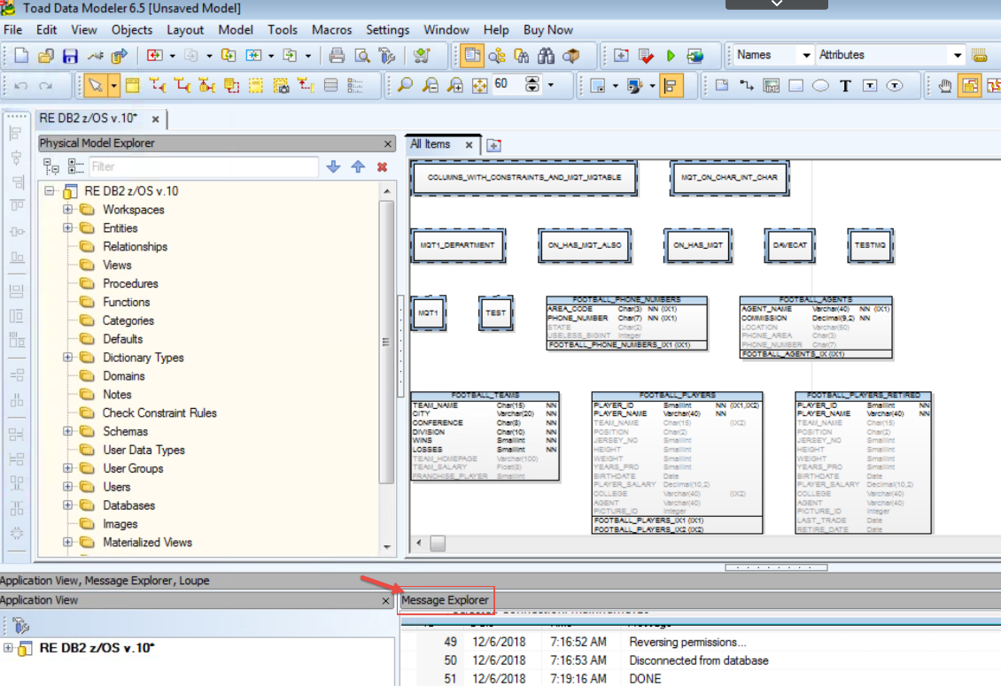The width and height of the screenshot is (1001, 686).
Task: Select the line connector drawing tool
Action: tap(746, 86)
